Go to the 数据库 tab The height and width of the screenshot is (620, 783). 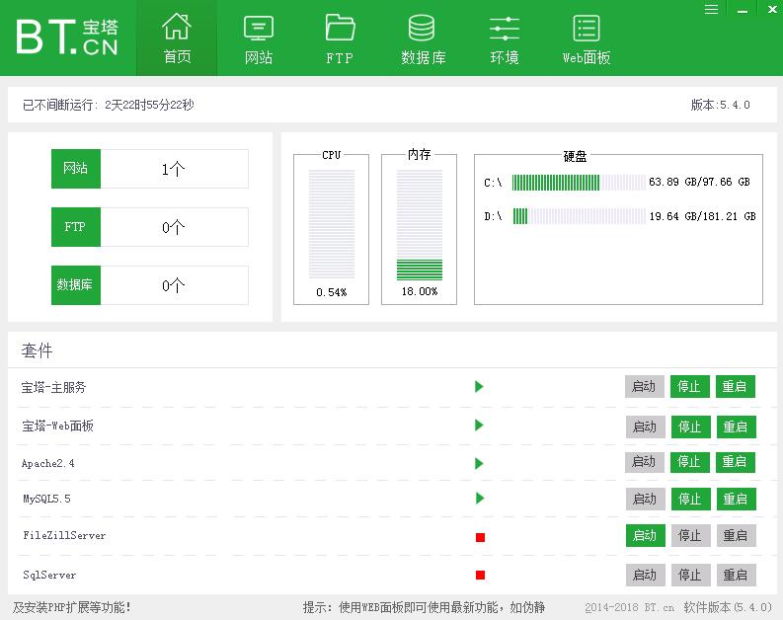423,39
